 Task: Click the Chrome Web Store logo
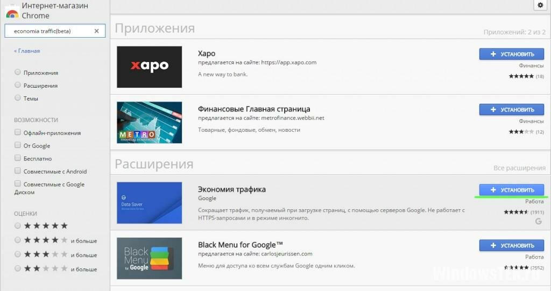point(12,12)
